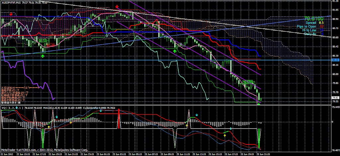Image resolution: width=340 pixels, height=156 pixels.
Task: Select the red sell arrow above 22 Jun 15:15 candles
Action: [x=11, y=14]
